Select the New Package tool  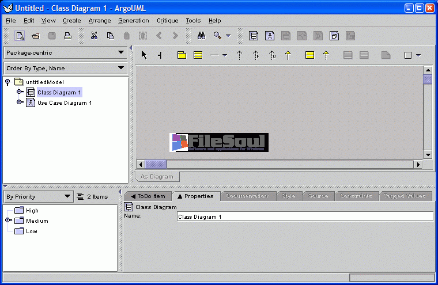[182, 55]
